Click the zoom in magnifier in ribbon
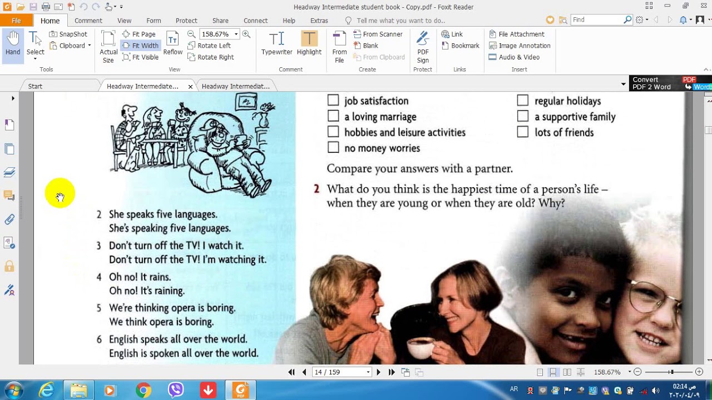Screen dimensions: 712x400 (246, 34)
